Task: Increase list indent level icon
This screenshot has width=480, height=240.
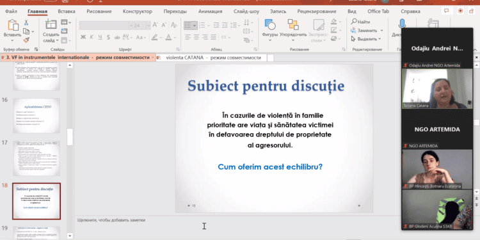Action: point(225,25)
